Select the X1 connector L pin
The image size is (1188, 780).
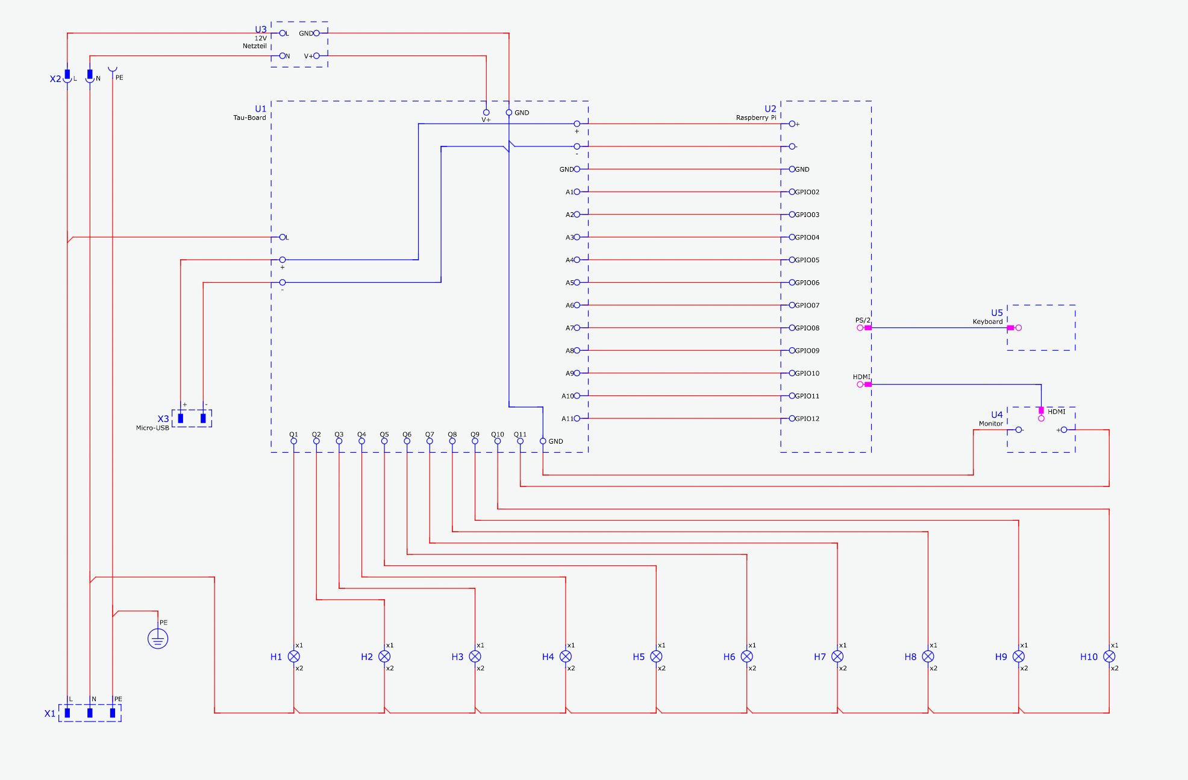point(67,712)
